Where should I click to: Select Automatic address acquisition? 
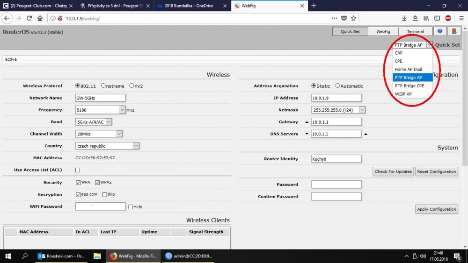(337, 85)
